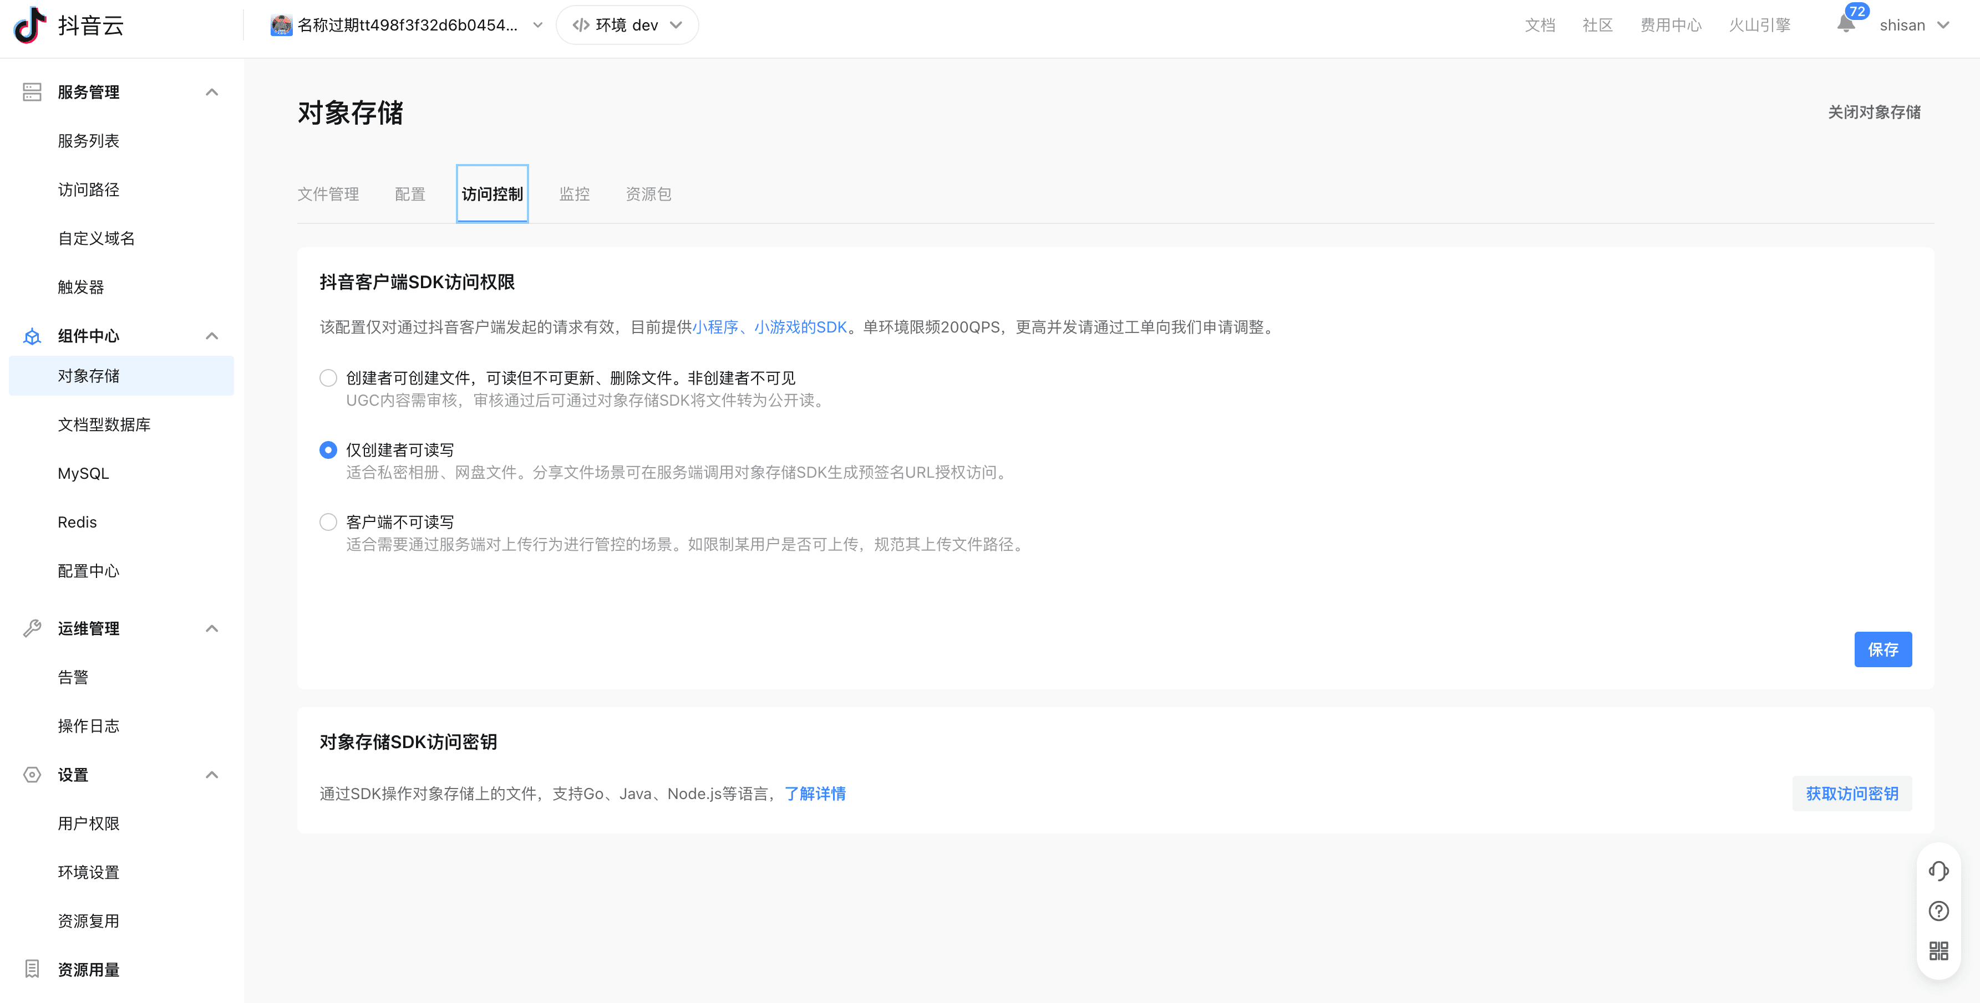Click the notification bell icon
The height and width of the screenshot is (1003, 1980).
pyautogui.click(x=1845, y=24)
